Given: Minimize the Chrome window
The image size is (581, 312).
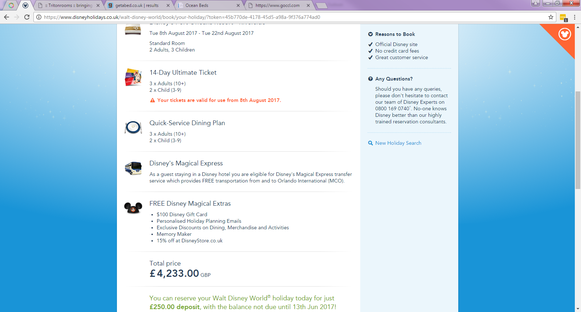Looking at the screenshot, I should point(548,3).
